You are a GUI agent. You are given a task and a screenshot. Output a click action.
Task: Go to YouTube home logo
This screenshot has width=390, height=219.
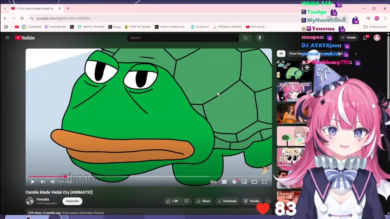tap(25, 38)
